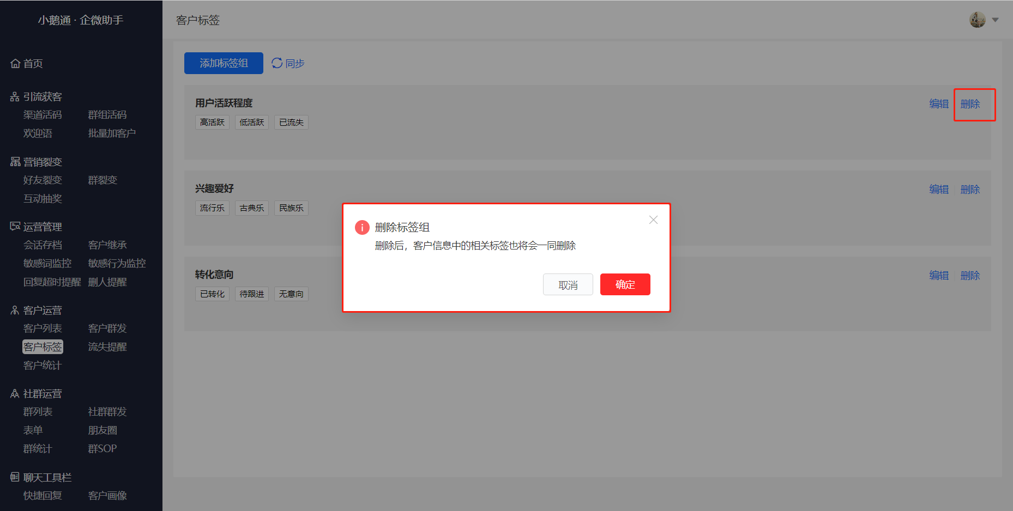Close the 删除标签组 dialog with X
The image size is (1013, 511).
653,220
